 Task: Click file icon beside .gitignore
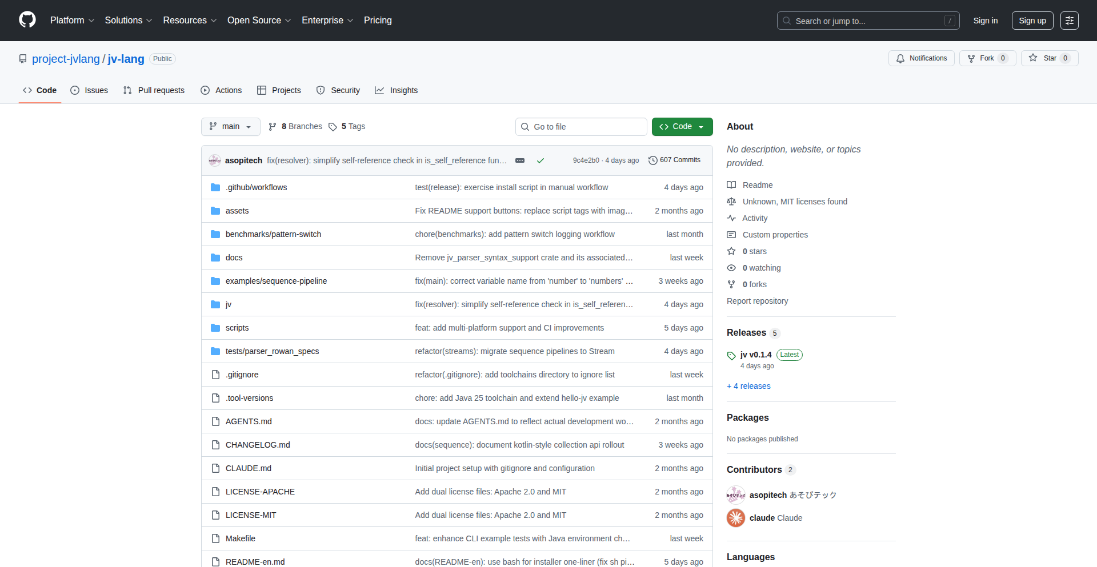[215, 375]
